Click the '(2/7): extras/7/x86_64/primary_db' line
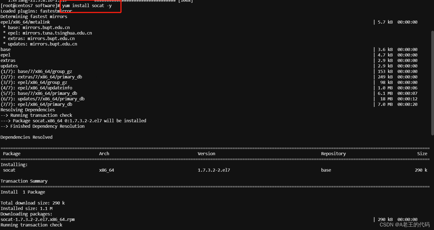 click(x=41, y=77)
